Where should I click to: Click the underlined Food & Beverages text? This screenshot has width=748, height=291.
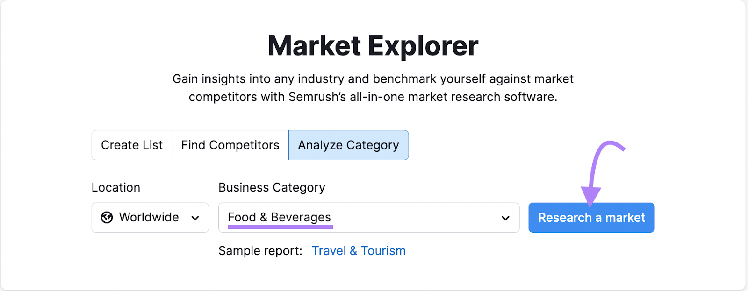pos(279,217)
